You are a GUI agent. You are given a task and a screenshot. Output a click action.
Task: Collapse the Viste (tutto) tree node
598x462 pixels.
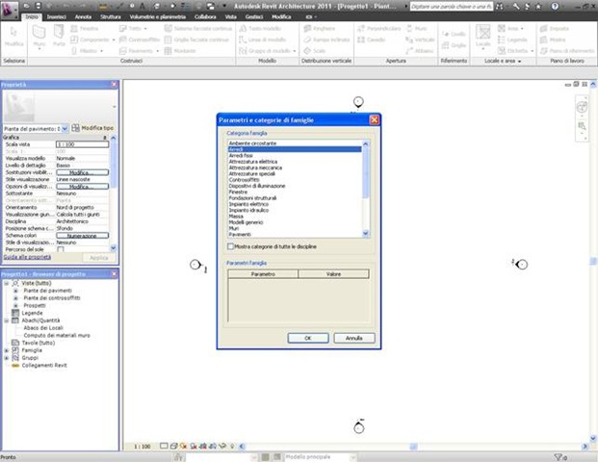(7, 283)
